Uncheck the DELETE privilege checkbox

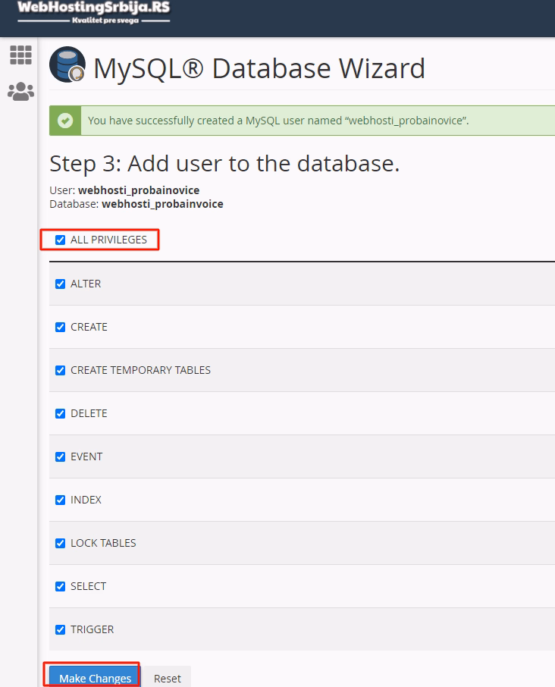(x=61, y=413)
